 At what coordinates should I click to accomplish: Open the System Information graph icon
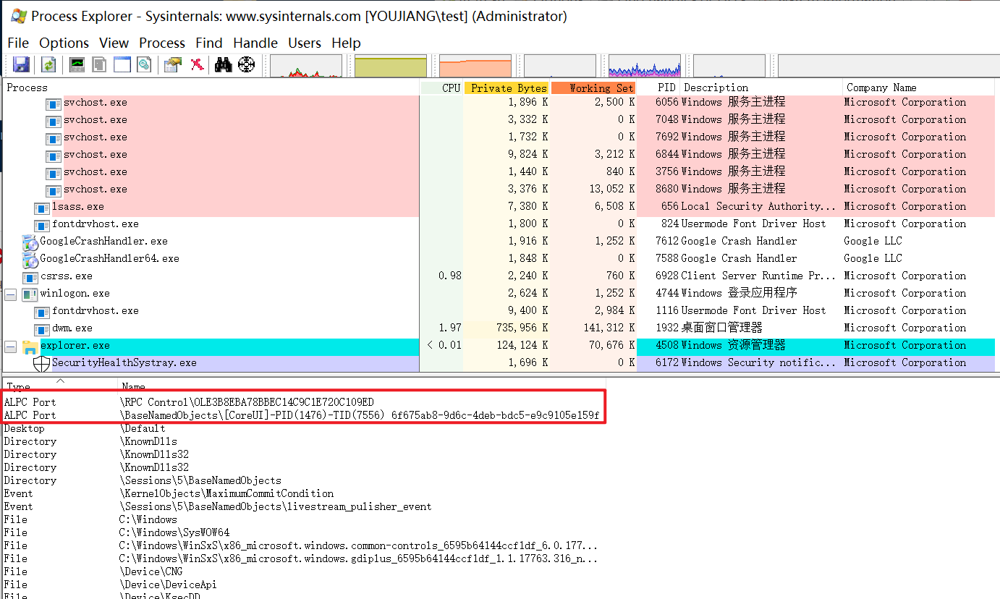pos(77,64)
